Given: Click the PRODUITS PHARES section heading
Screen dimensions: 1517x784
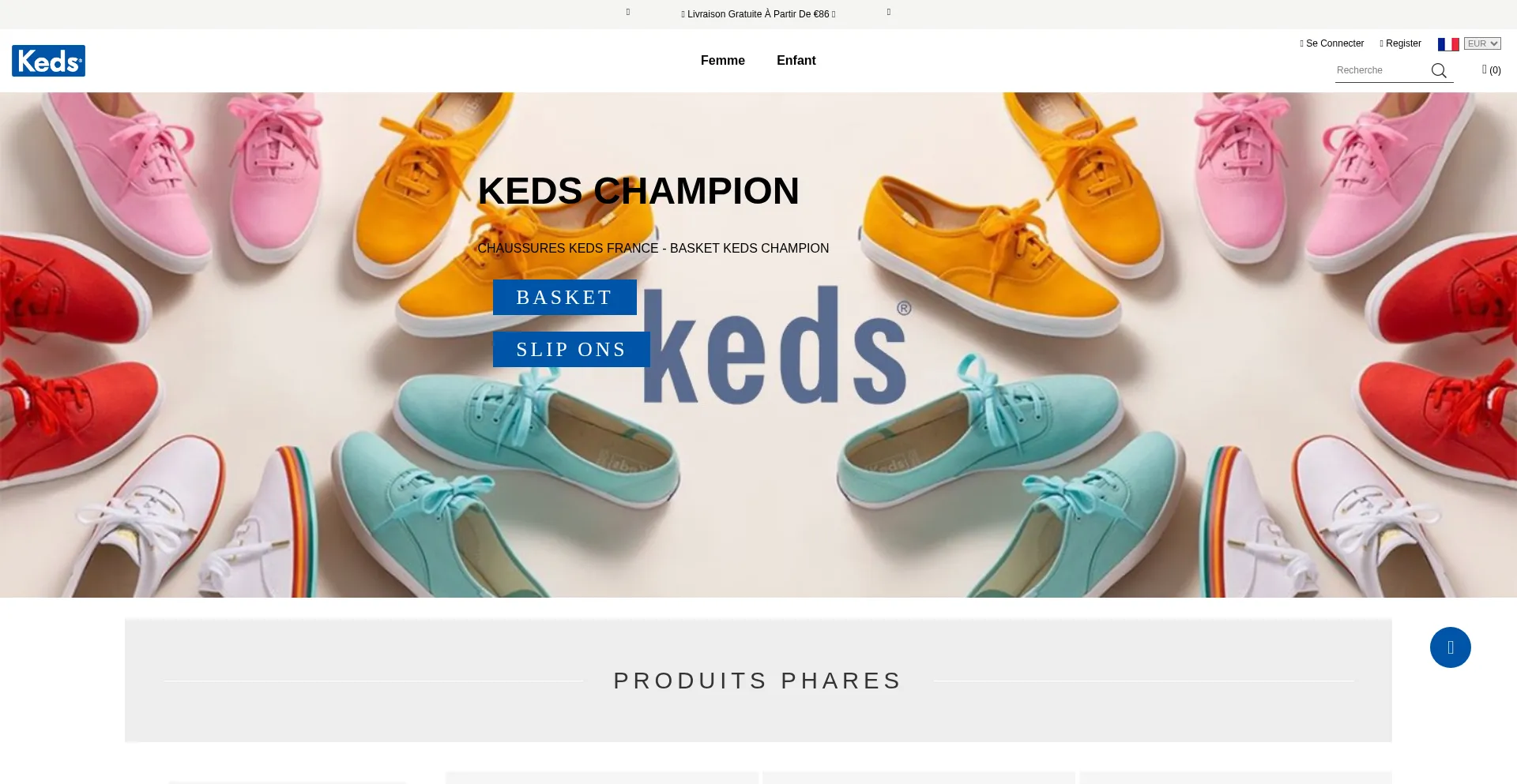Looking at the screenshot, I should [758, 681].
